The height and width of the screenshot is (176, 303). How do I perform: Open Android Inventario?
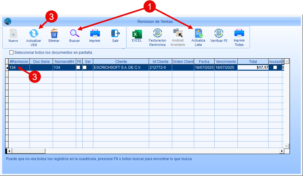pyautogui.click(x=178, y=33)
